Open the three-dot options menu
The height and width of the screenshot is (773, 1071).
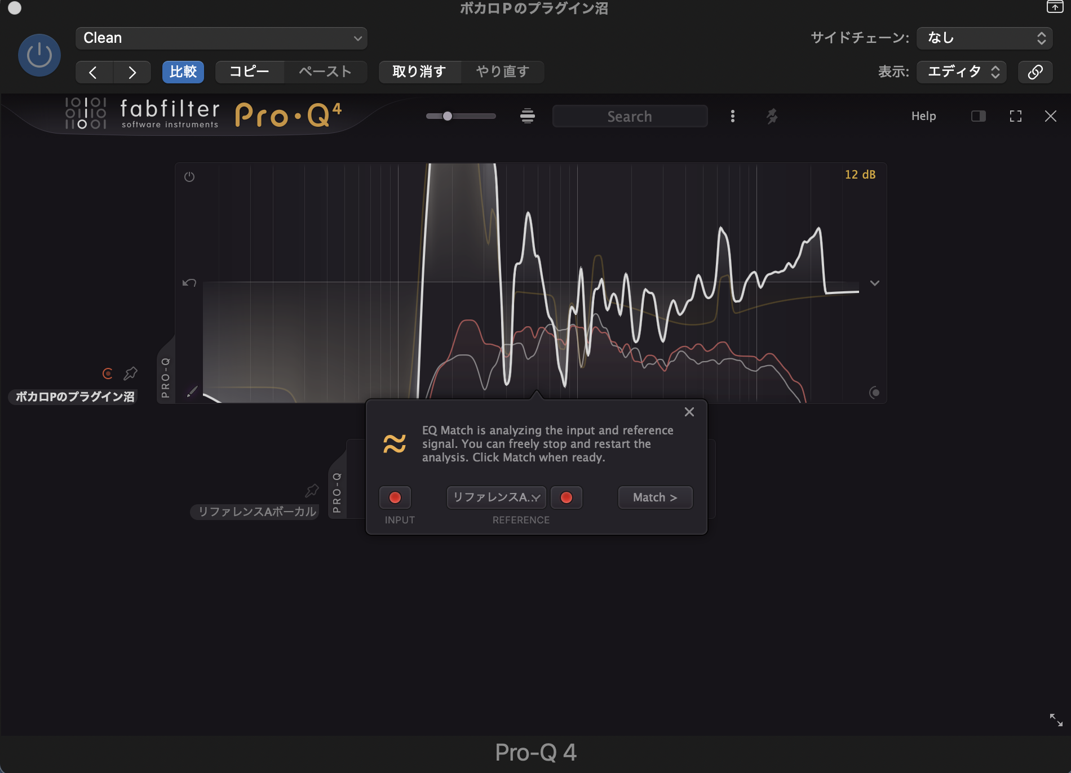733,116
